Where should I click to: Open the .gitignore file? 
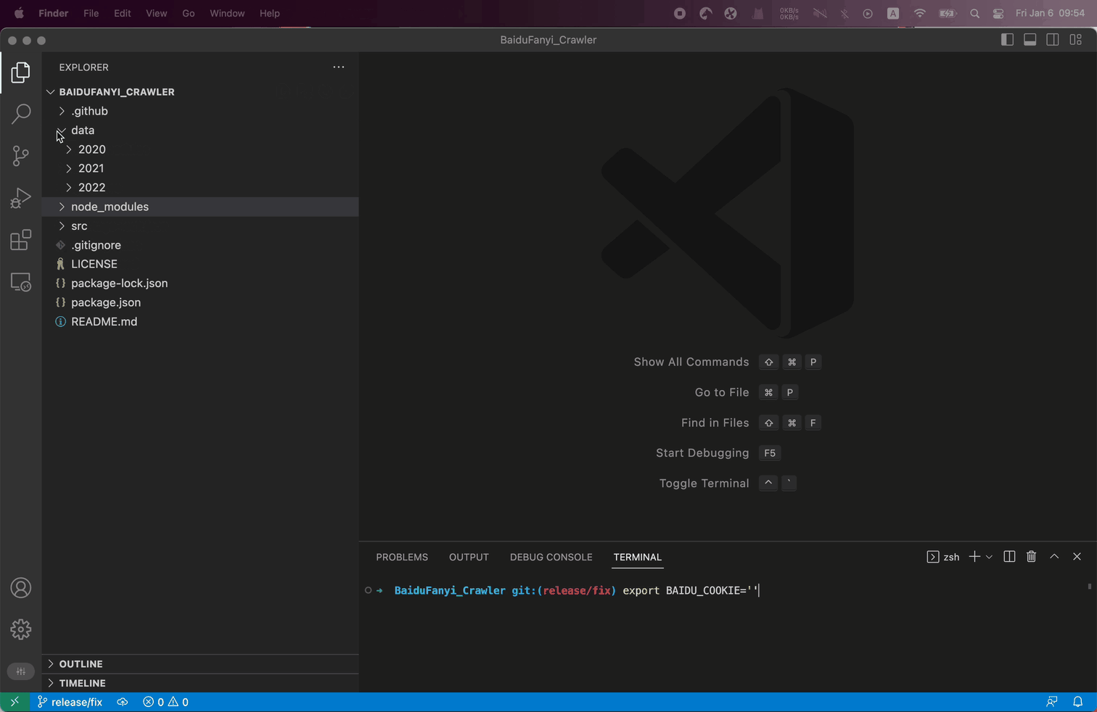(200, 245)
